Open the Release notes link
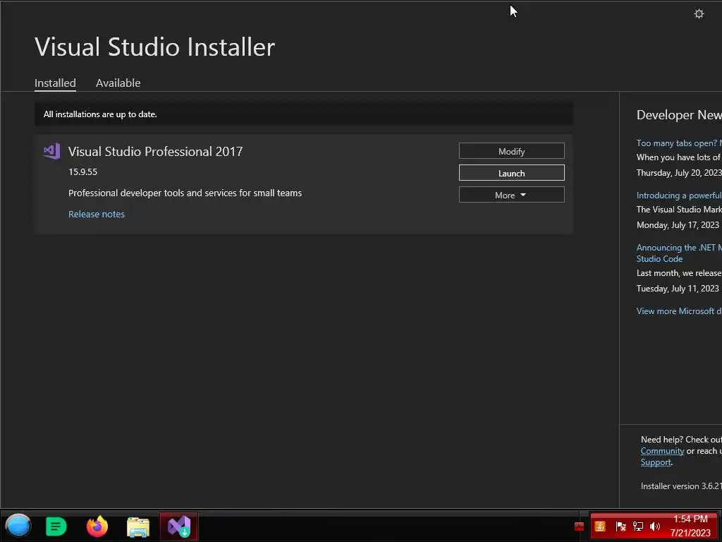The width and height of the screenshot is (722, 542). 96,215
